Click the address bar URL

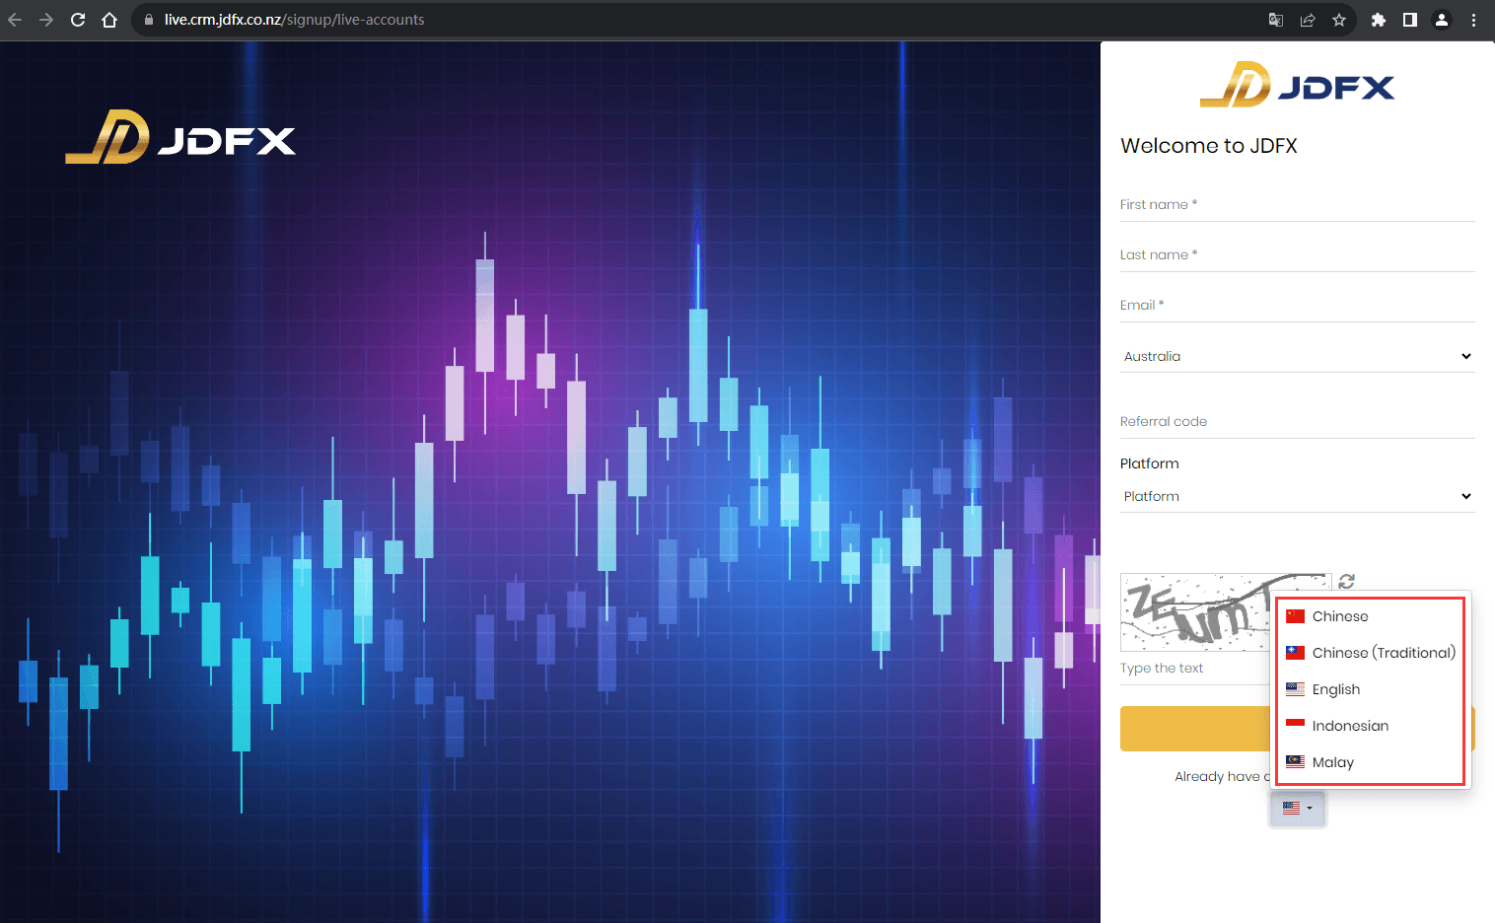coord(294,20)
